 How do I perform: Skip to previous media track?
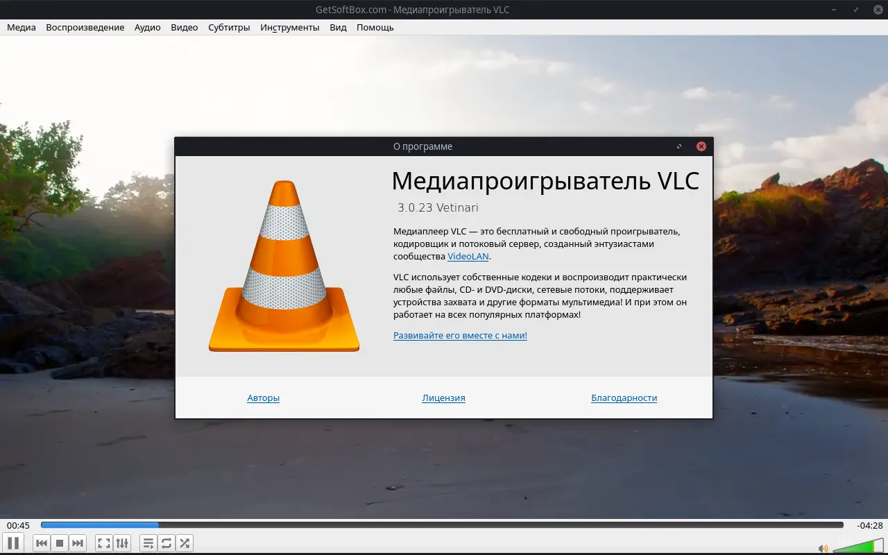pos(42,543)
